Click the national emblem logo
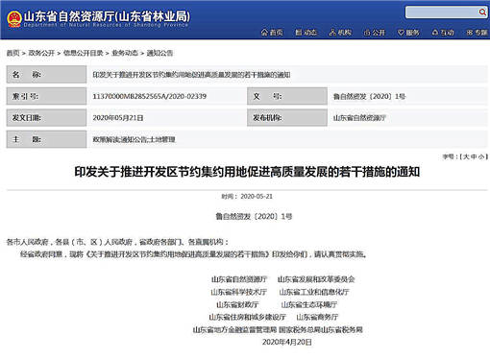The width and height of the screenshot is (490, 359). [14, 19]
